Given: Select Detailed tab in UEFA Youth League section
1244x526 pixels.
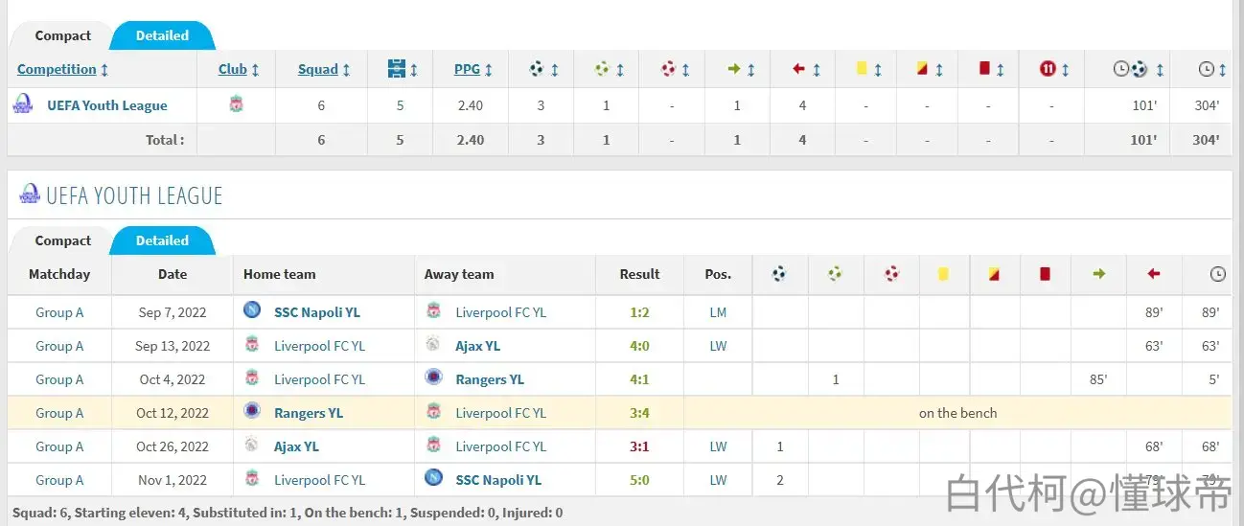Looking at the screenshot, I should (162, 240).
